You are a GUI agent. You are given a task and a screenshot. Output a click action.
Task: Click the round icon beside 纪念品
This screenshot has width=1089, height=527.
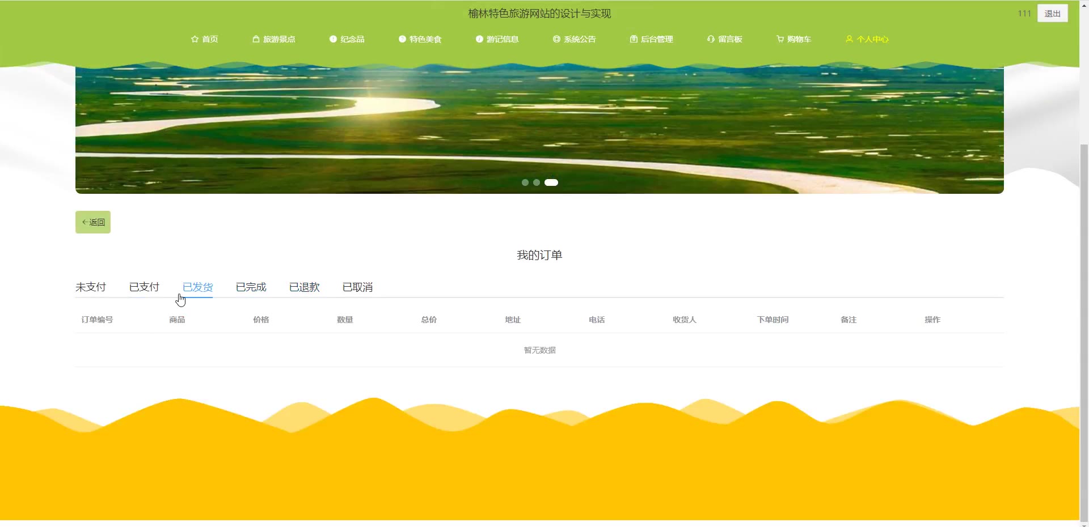click(333, 39)
